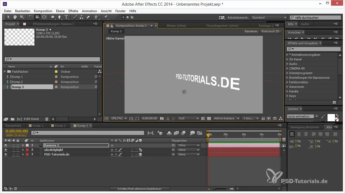
Task: Click the snapshot camera icon in viewer
Action: tap(162, 118)
